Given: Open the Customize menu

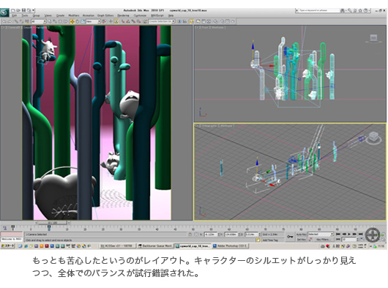Looking at the screenshot, I should (140, 15).
